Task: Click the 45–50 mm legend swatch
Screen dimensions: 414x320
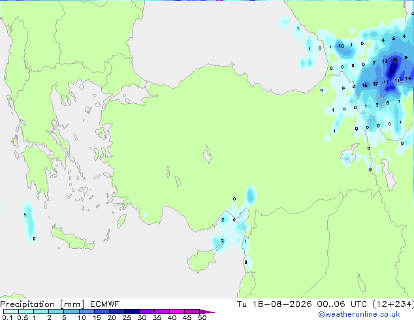Action: tap(192, 312)
